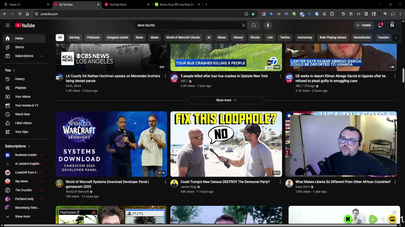Select the World of Warcraft Classic chip
This screenshot has width=405, height=227.
click(183, 38)
